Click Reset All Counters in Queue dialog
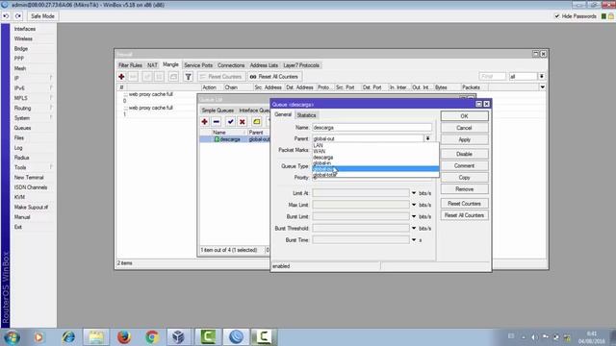This screenshot has height=346, width=616. 464,215
